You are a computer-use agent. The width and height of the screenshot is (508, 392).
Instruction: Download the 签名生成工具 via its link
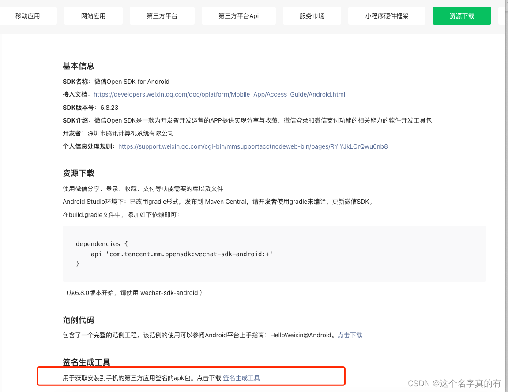[x=241, y=378]
